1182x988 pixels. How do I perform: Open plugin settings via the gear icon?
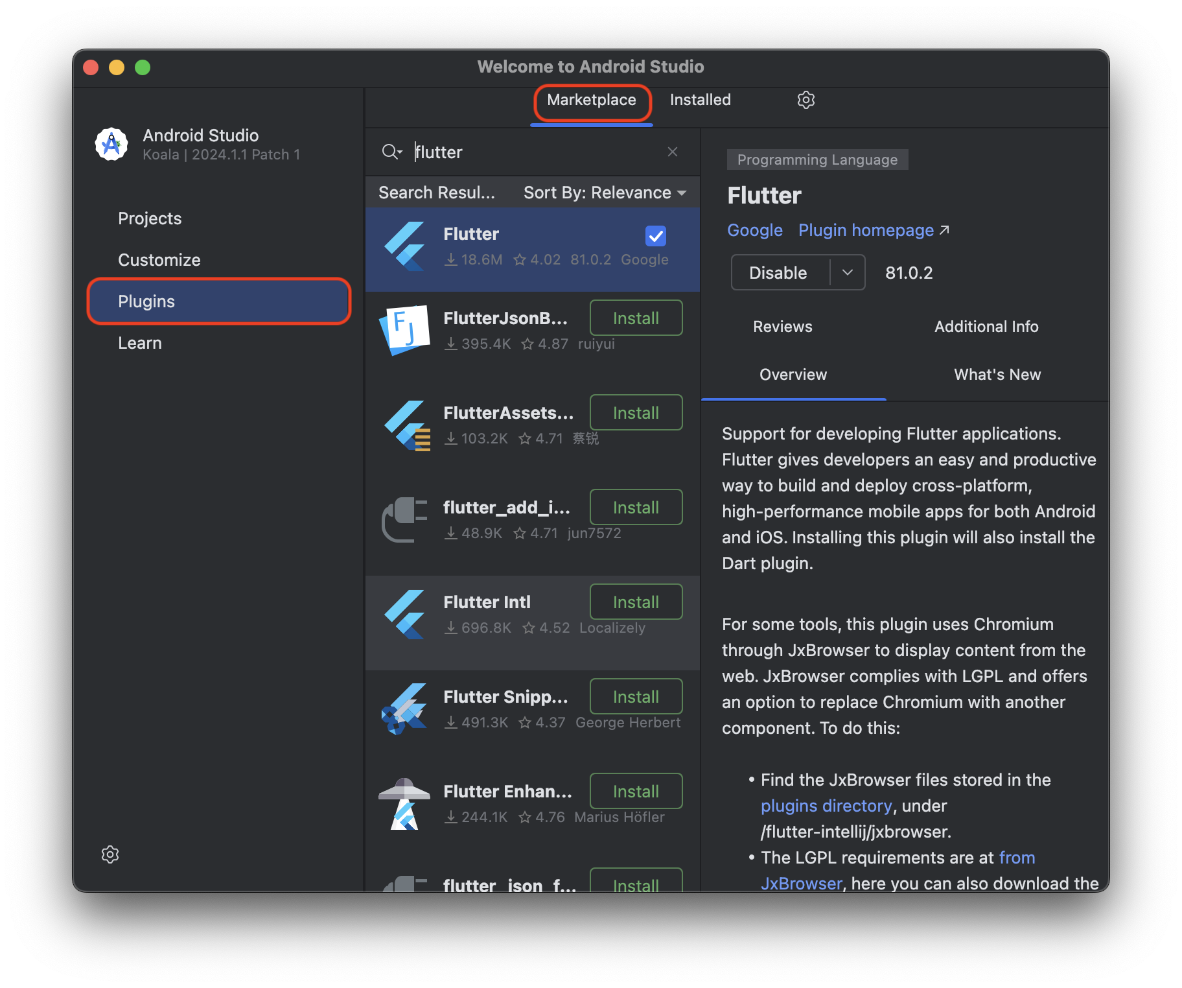[805, 99]
